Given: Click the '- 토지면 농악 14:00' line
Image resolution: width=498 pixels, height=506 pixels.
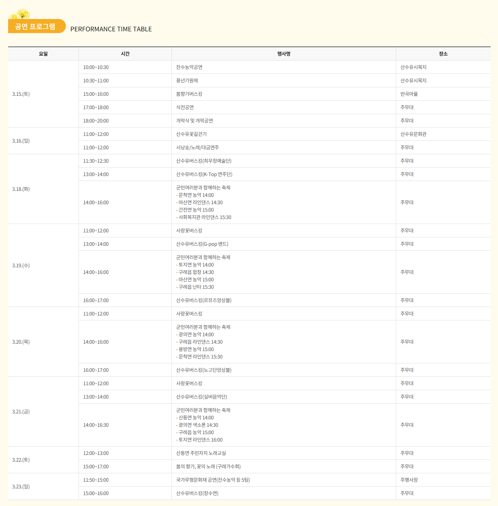Looking at the screenshot, I should [x=195, y=265].
